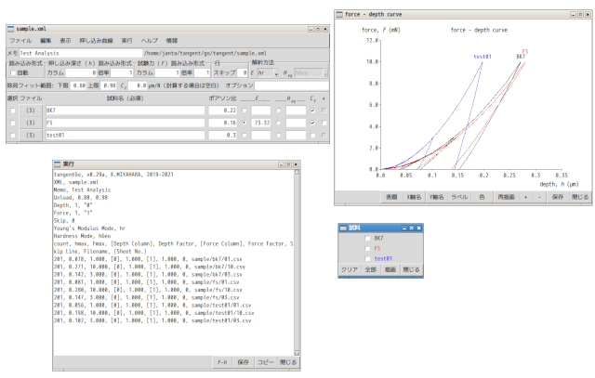The height and width of the screenshot is (378, 595).
Task: Click the 上限 unload fit field
Action: pyautogui.click(x=109, y=85)
